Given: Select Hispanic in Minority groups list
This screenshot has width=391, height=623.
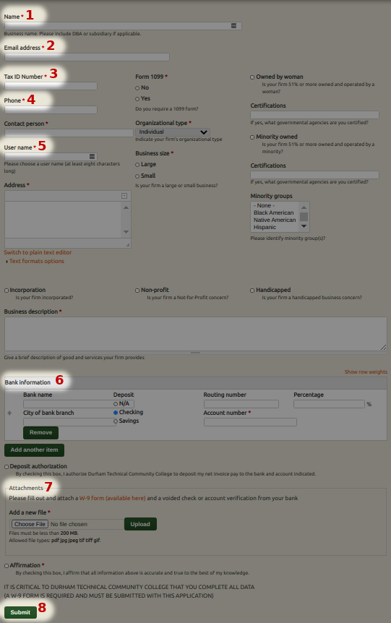Looking at the screenshot, I should 265,227.
